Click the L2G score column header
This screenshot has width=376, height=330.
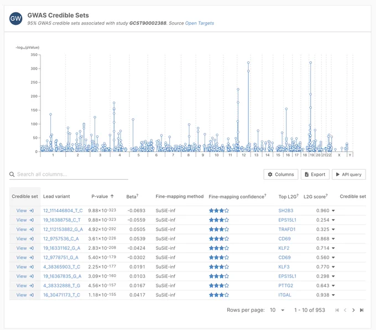pos(315,197)
